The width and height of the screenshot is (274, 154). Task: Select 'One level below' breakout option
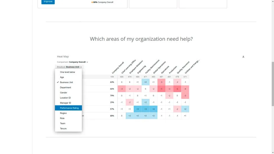click(x=67, y=72)
